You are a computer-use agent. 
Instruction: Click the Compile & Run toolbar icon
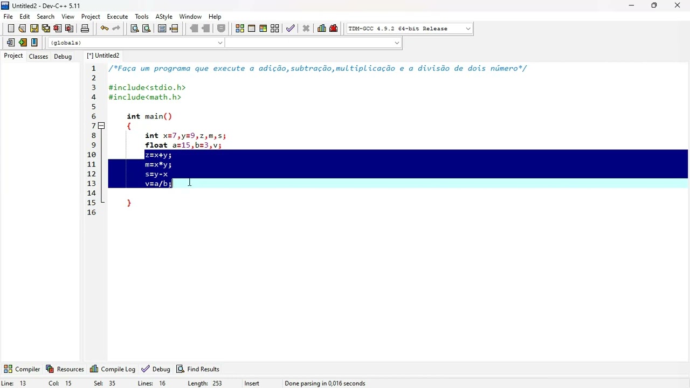pos(263,29)
